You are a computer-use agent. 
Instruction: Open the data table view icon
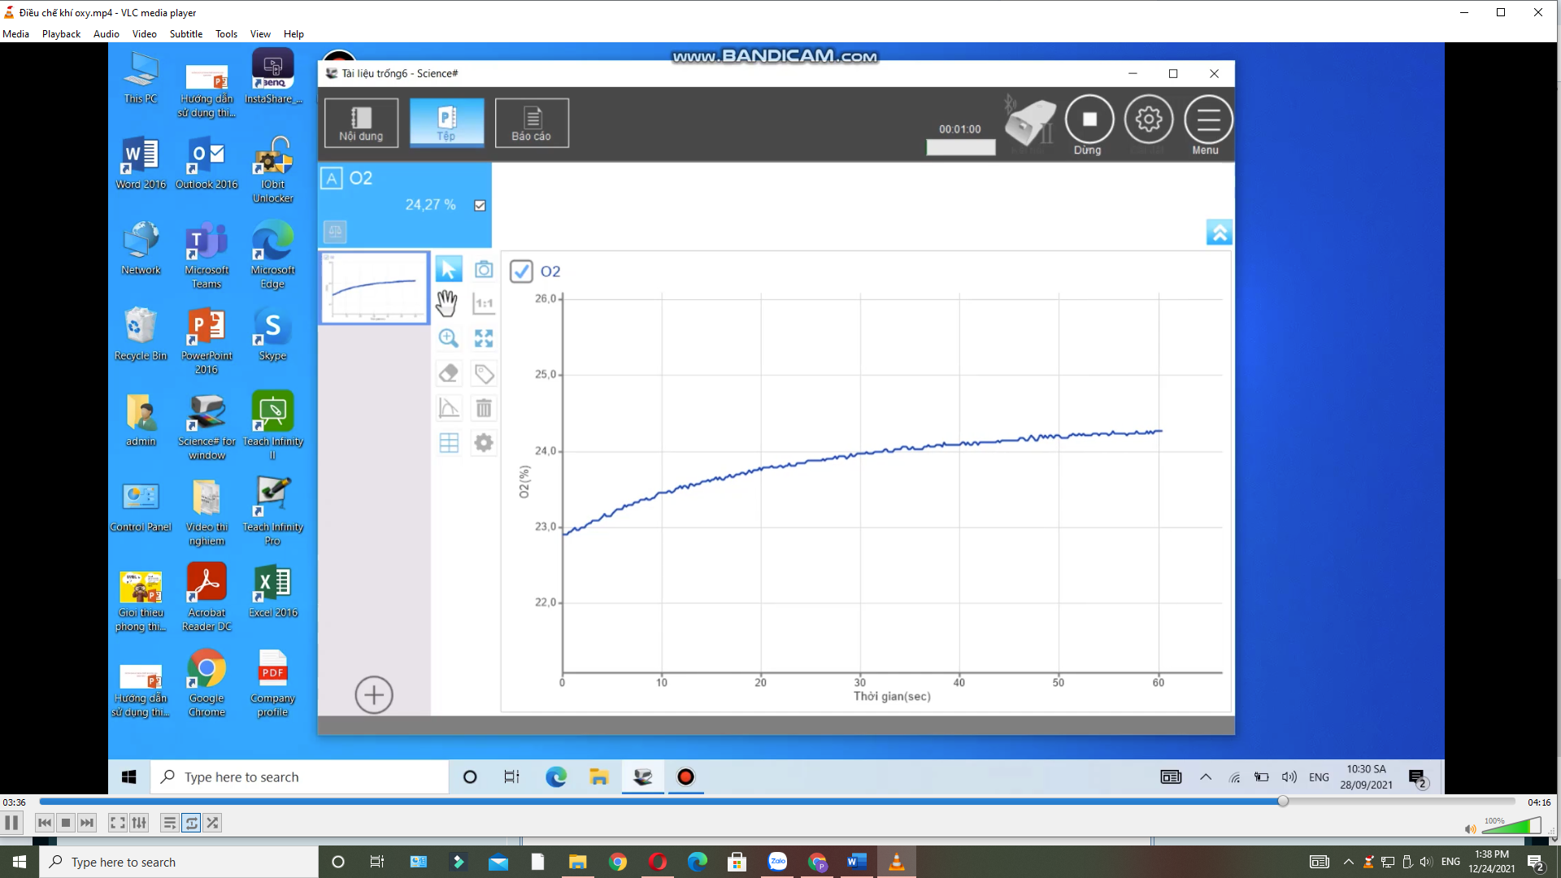[x=449, y=443]
